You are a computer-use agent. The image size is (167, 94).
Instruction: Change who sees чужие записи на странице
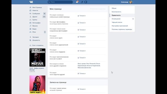point(82,89)
